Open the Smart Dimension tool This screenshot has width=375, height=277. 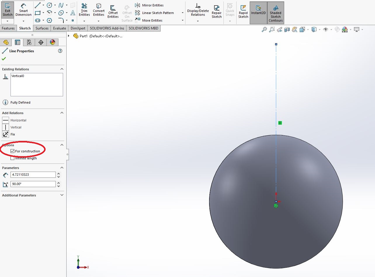point(23,10)
